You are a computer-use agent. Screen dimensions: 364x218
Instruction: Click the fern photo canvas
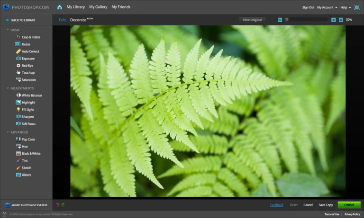[208, 111]
